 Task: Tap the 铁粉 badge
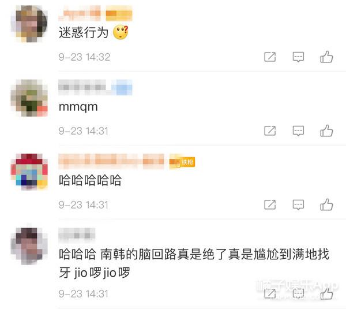pos(182,162)
